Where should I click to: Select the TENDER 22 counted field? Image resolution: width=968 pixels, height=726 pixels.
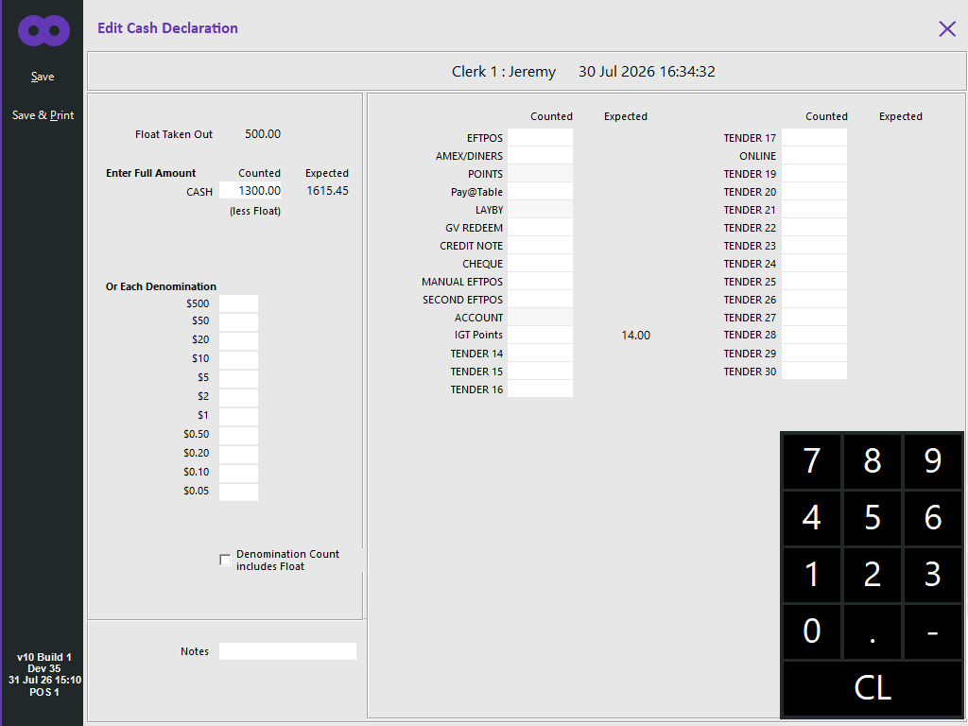point(814,227)
